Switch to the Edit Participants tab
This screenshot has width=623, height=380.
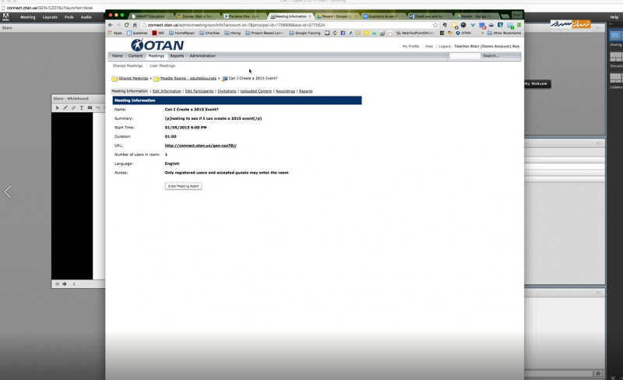(199, 91)
